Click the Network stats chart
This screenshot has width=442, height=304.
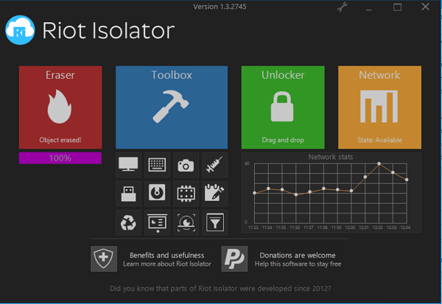[331, 193]
